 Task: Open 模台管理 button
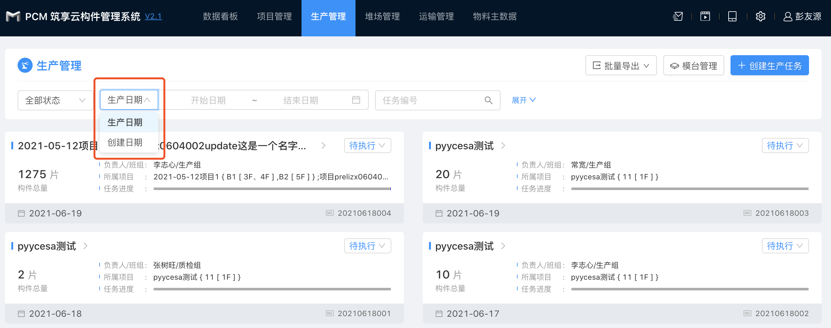coord(693,66)
